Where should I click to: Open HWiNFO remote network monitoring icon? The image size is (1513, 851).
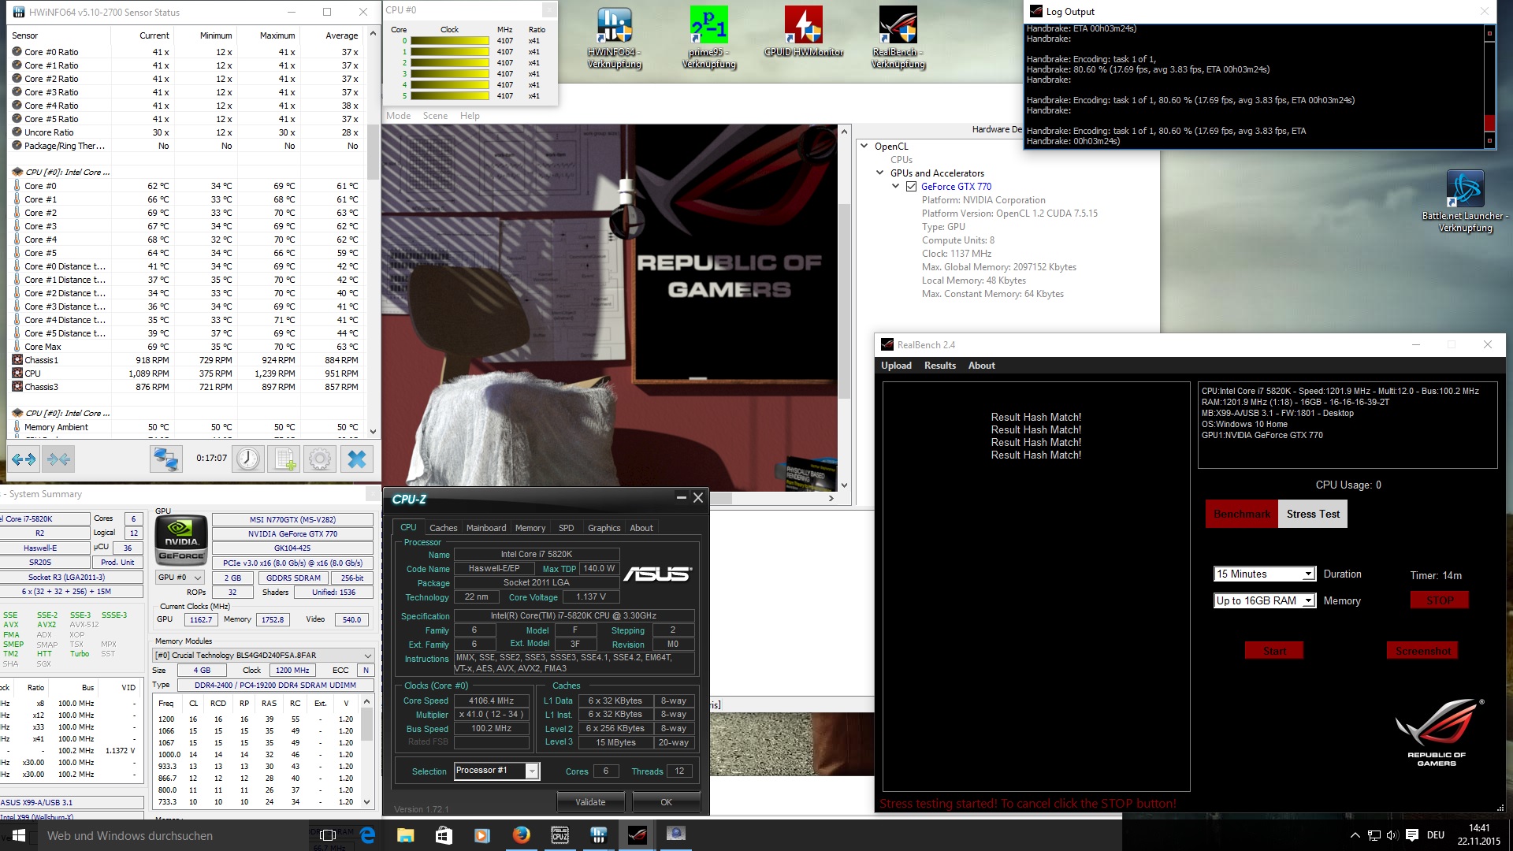click(x=166, y=459)
